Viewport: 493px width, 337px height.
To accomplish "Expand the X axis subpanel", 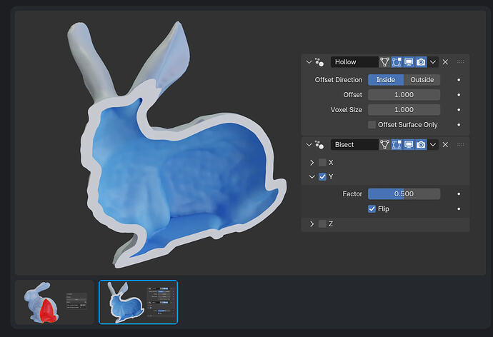I will point(312,162).
